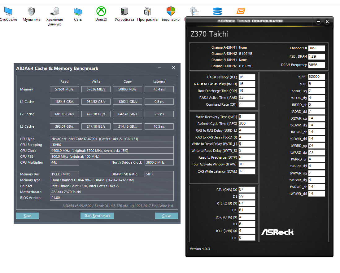Close AIDA64 benchmark with X button
This screenshot has height=273, width=340.
tap(173, 68)
